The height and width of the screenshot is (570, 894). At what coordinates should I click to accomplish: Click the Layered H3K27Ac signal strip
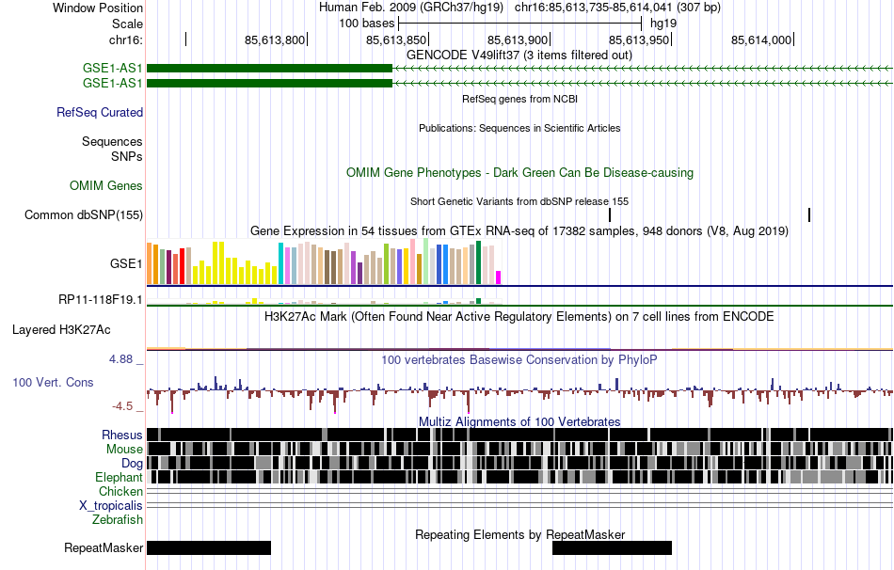pos(519,349)
